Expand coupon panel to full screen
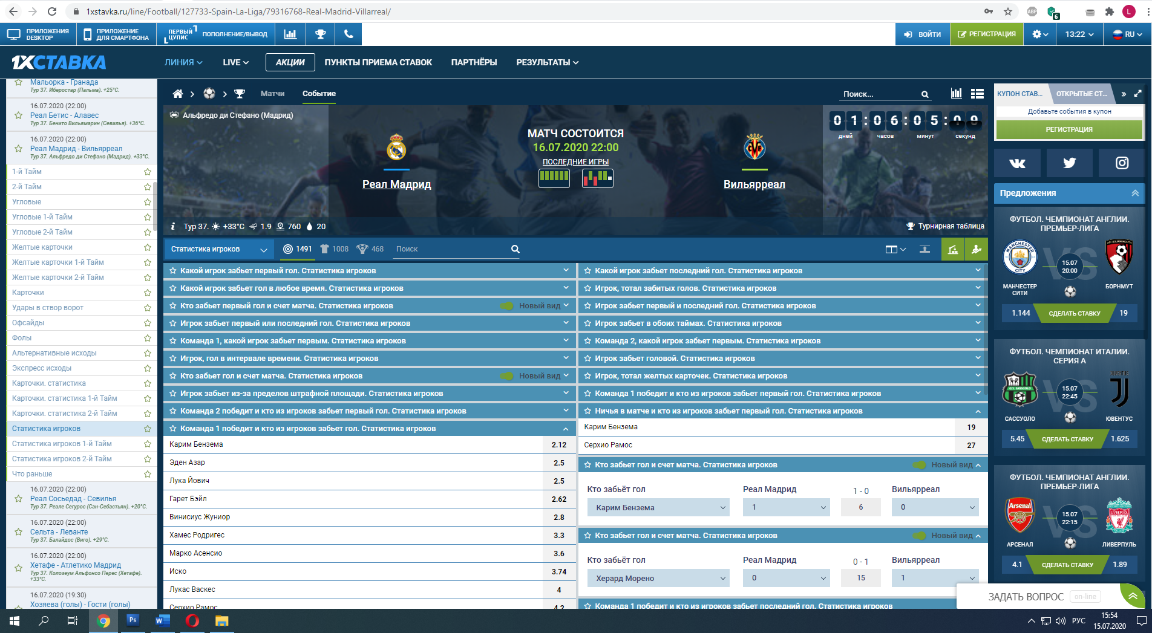 (1137, 94)
